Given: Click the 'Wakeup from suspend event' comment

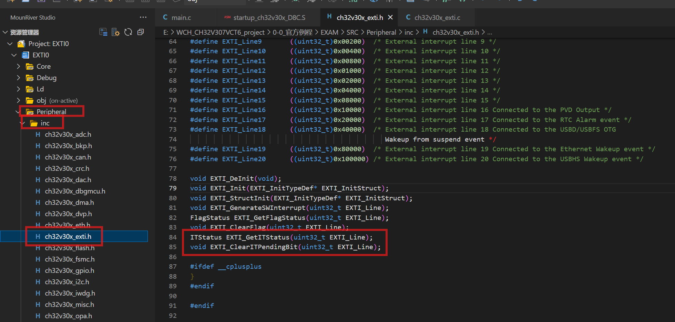Looking at the screenshot, I should (434, 139).
